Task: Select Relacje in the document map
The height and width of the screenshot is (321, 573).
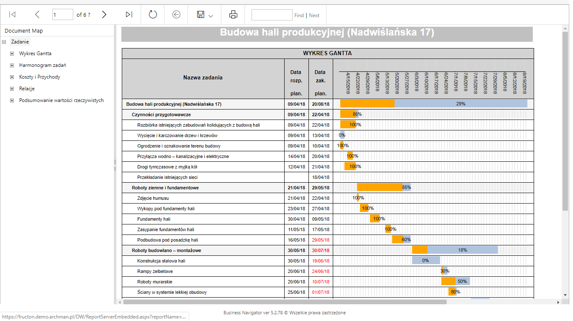Action: pyautogui.click(x=27, y=89)
